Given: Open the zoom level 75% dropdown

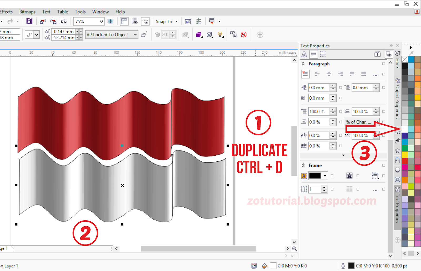Looking at the screenshot, I should tap(101, 22).
